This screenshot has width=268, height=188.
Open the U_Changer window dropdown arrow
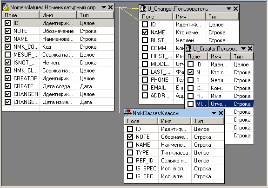229,9
